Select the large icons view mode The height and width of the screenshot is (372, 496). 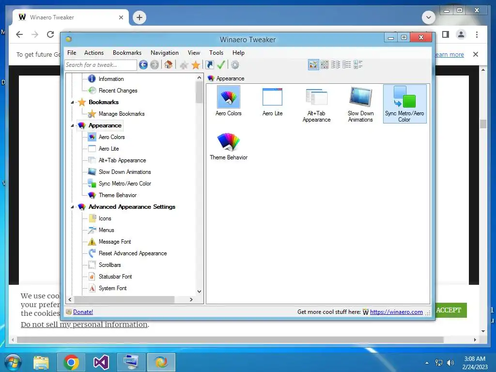point(313,65)
